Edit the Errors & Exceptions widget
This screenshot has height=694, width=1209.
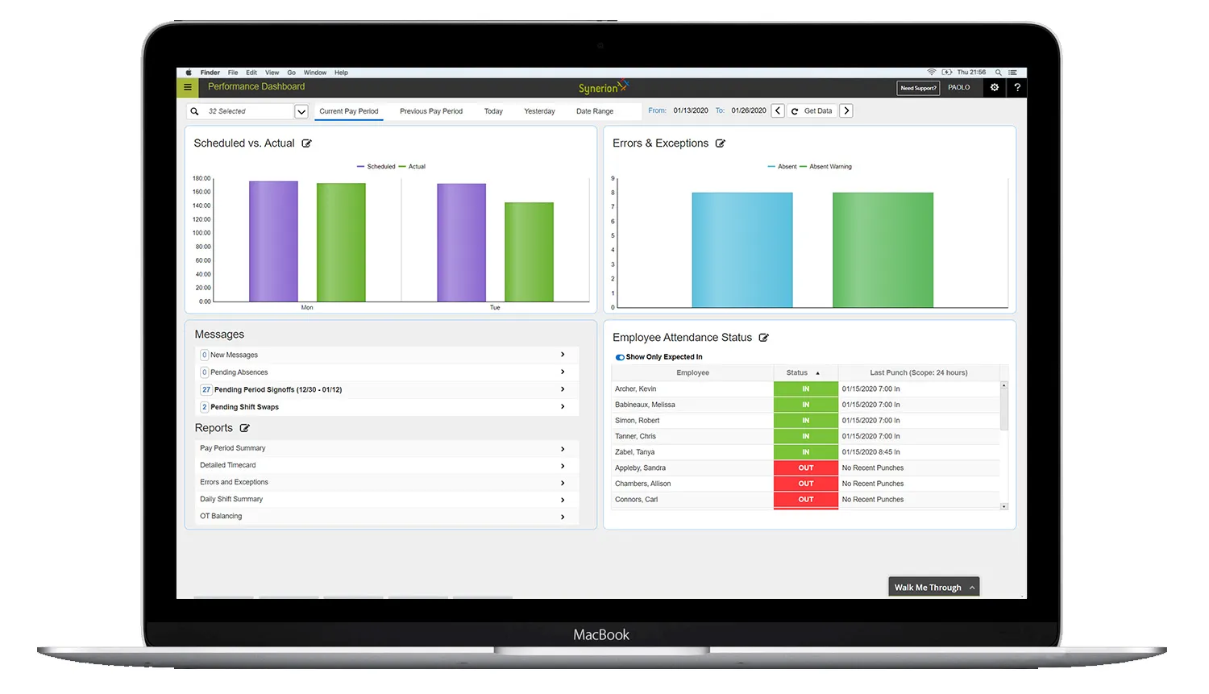pyautogui.click(x=721, y=143)
